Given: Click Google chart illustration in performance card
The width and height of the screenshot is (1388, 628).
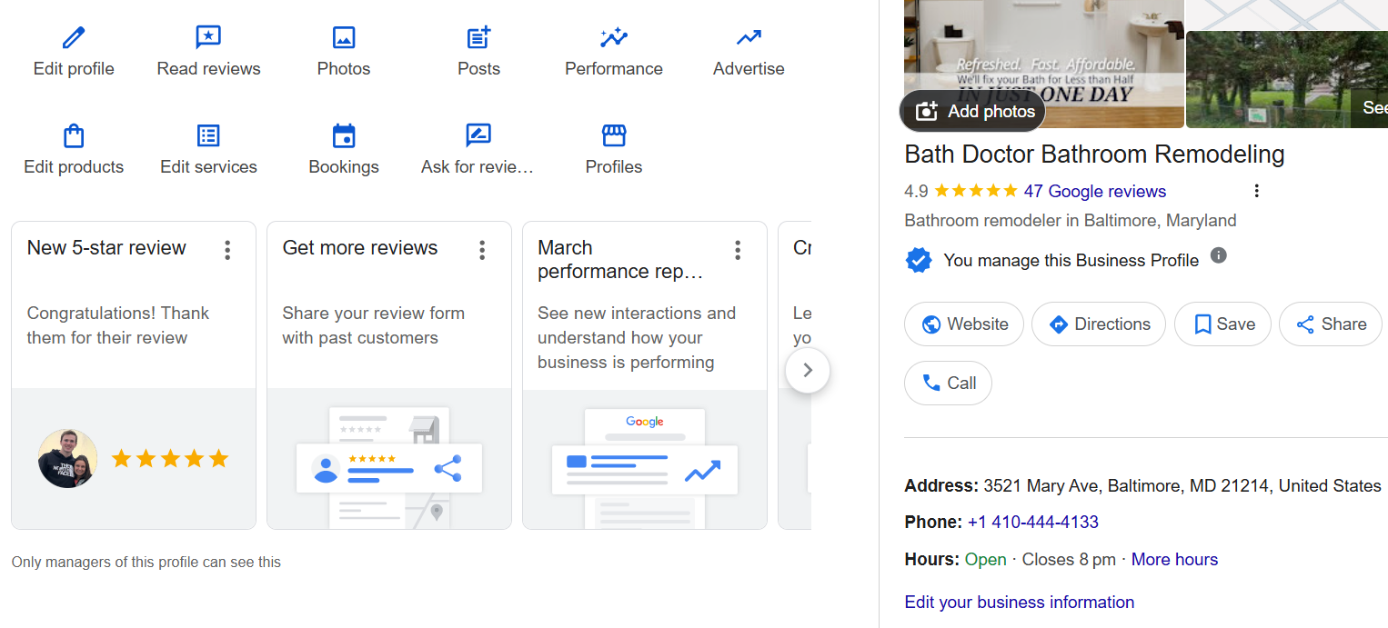Looking at the screenshot, I should [645, 468].
